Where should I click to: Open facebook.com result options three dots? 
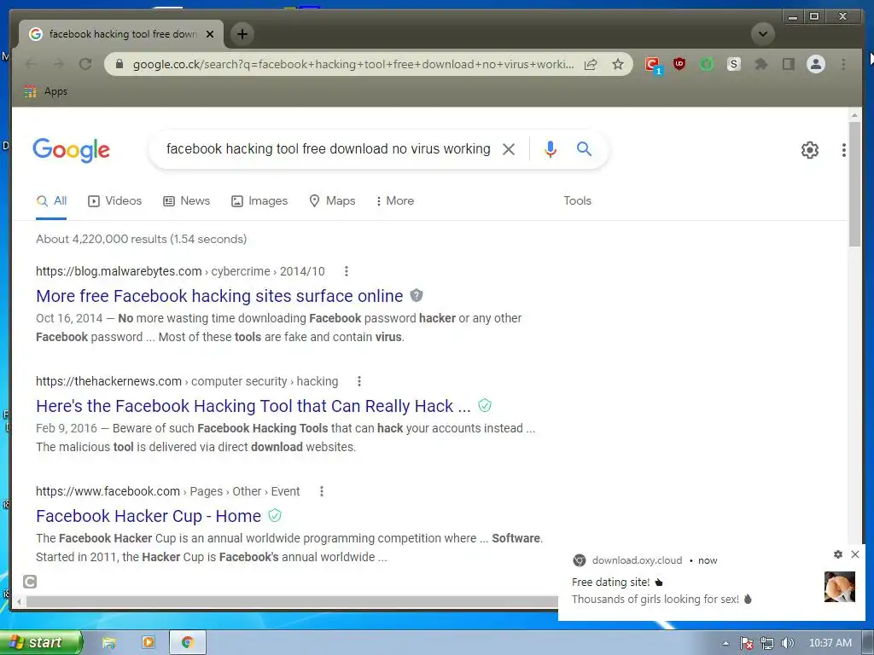point(321,491)
